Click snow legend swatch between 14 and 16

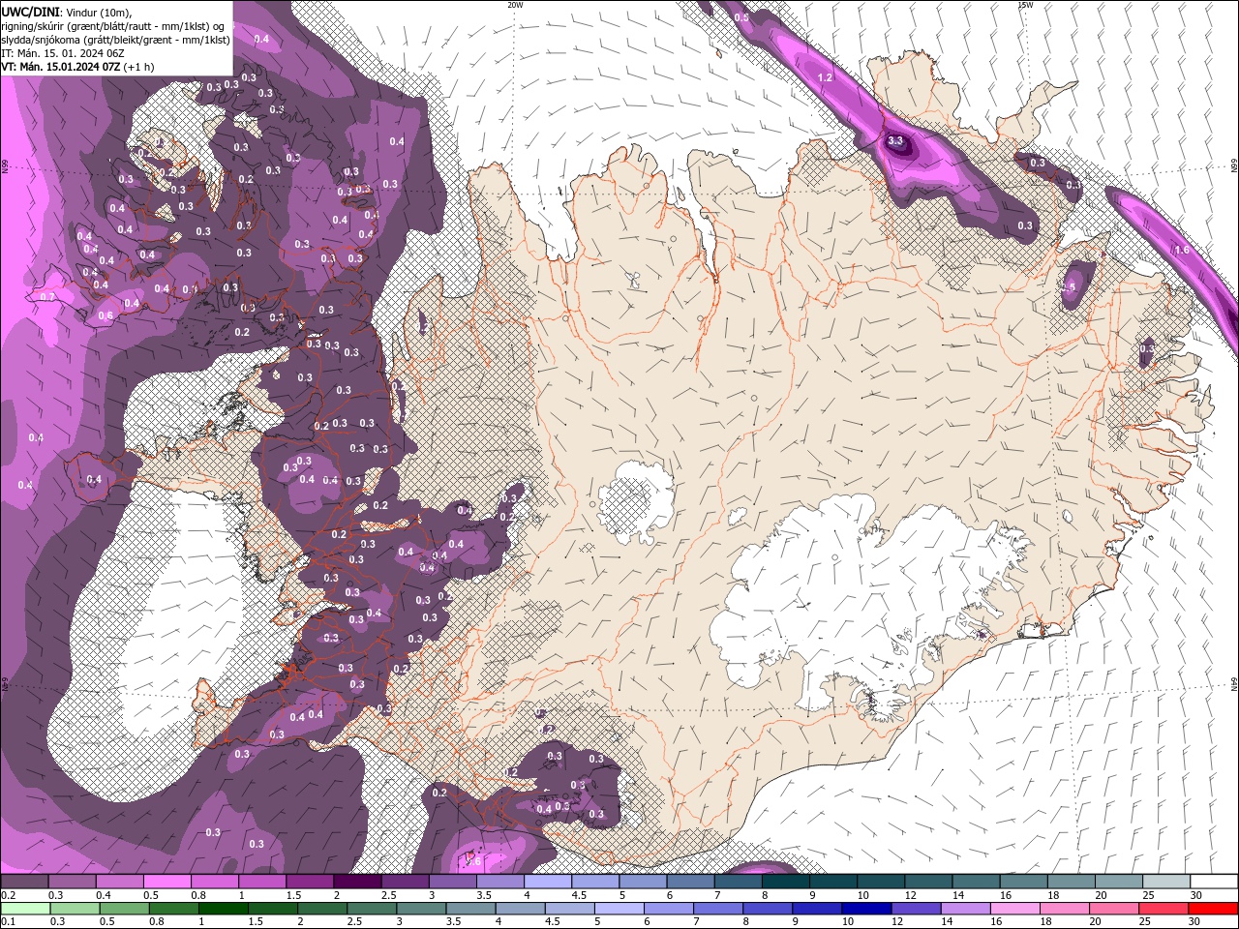pos(976,882)
